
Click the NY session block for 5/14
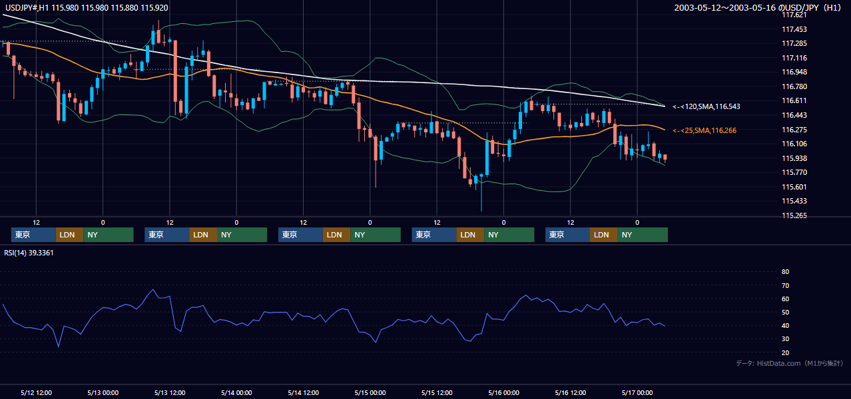[376, 235]
